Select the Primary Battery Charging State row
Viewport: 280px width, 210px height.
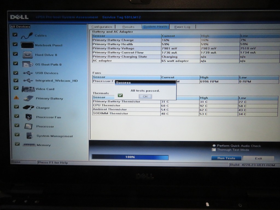[x=186, y=57]
